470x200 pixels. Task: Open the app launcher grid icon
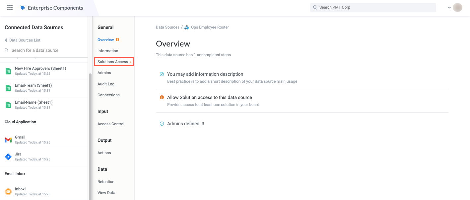(10, 7)
